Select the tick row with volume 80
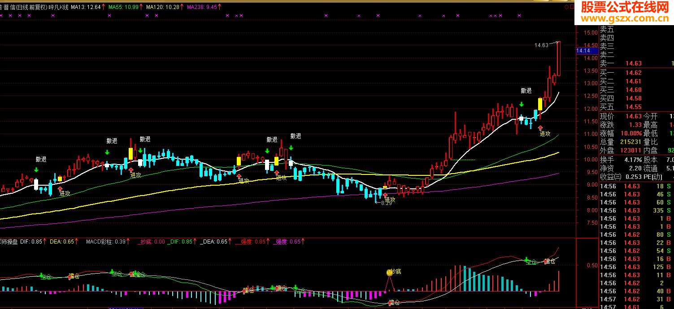The image size is (674, 309). (x=637, y=235)
